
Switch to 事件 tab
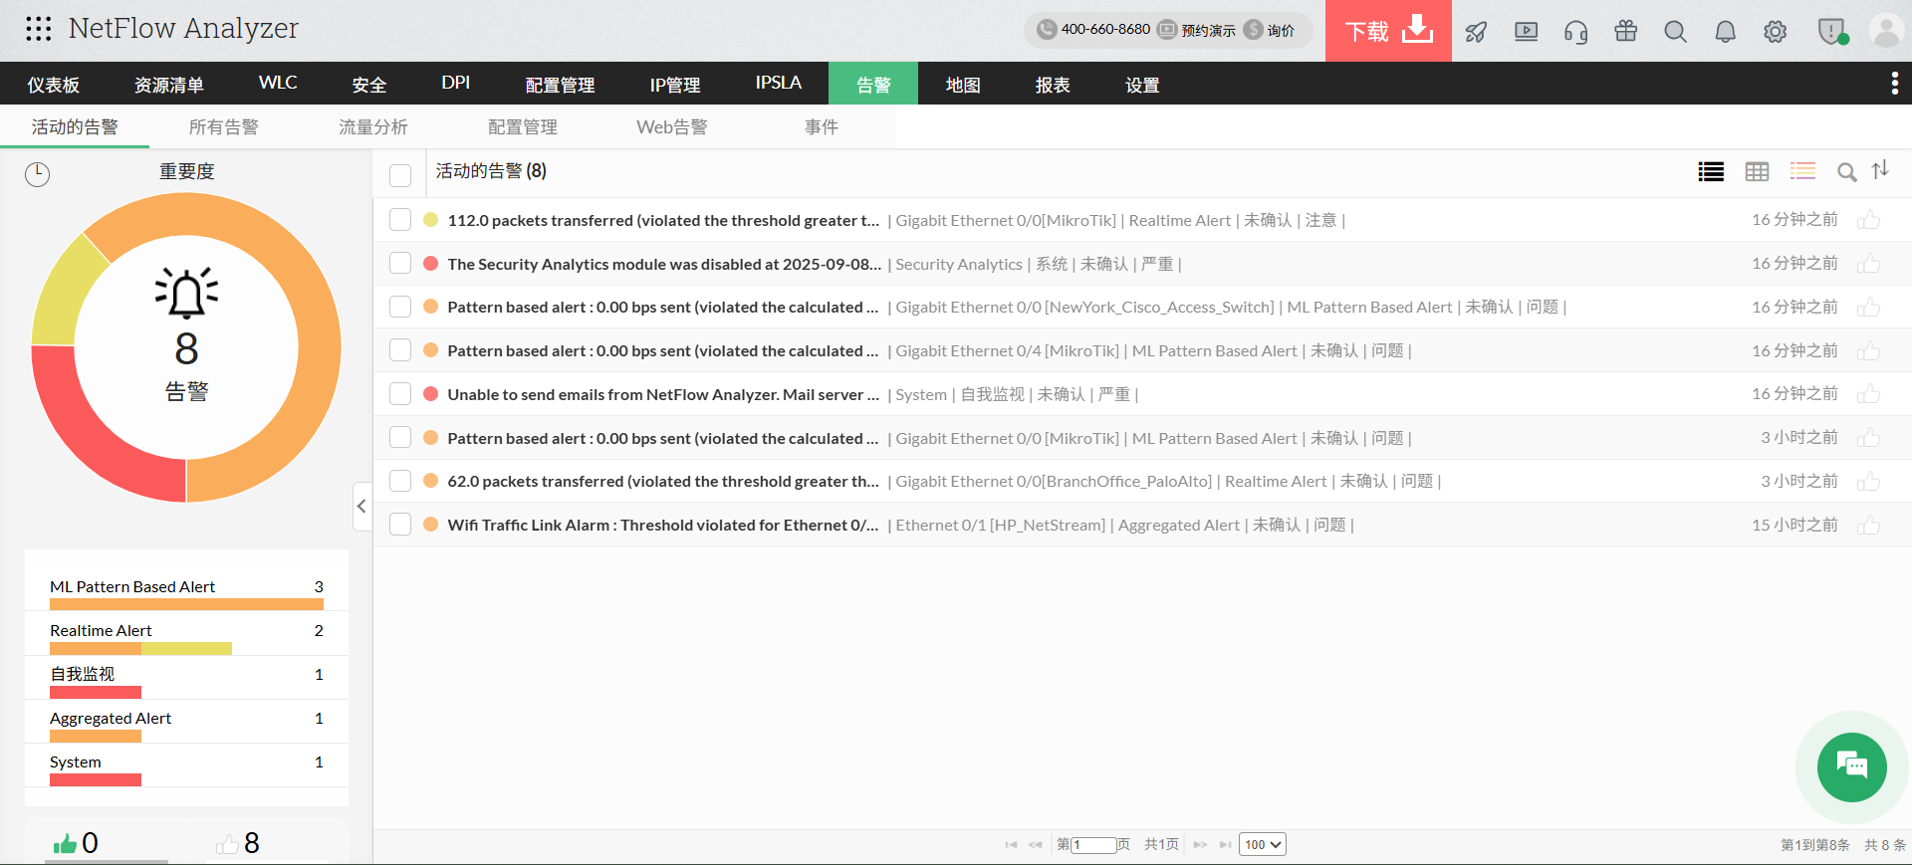(822, 126)
